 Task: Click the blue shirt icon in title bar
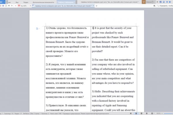point(167,2)
